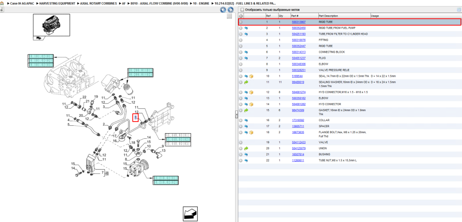Toggle selection circle for ref 19 VALVE
462x222 pixels.
[241, 142]
